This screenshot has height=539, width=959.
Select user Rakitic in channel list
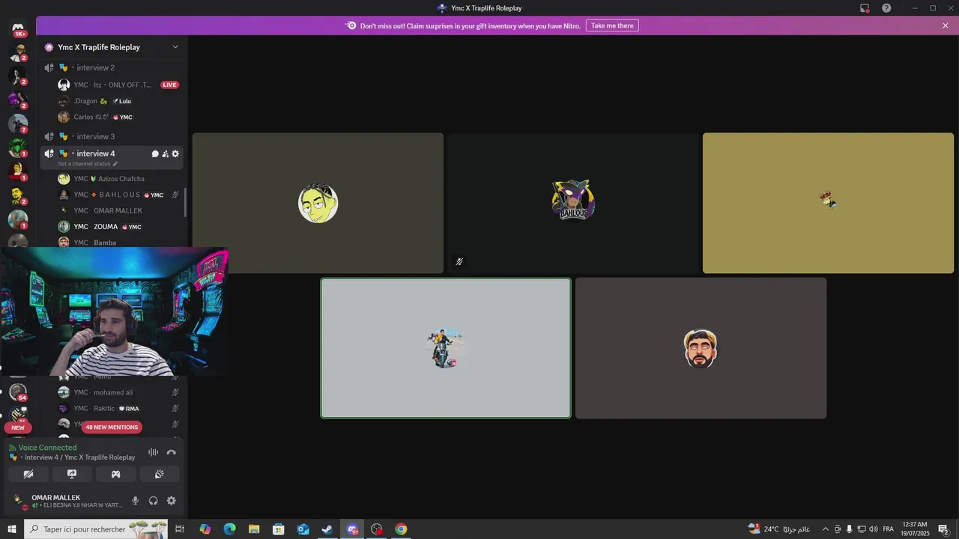[120, 409]
